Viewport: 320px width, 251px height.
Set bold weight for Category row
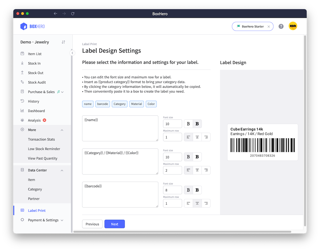[197, 157]
